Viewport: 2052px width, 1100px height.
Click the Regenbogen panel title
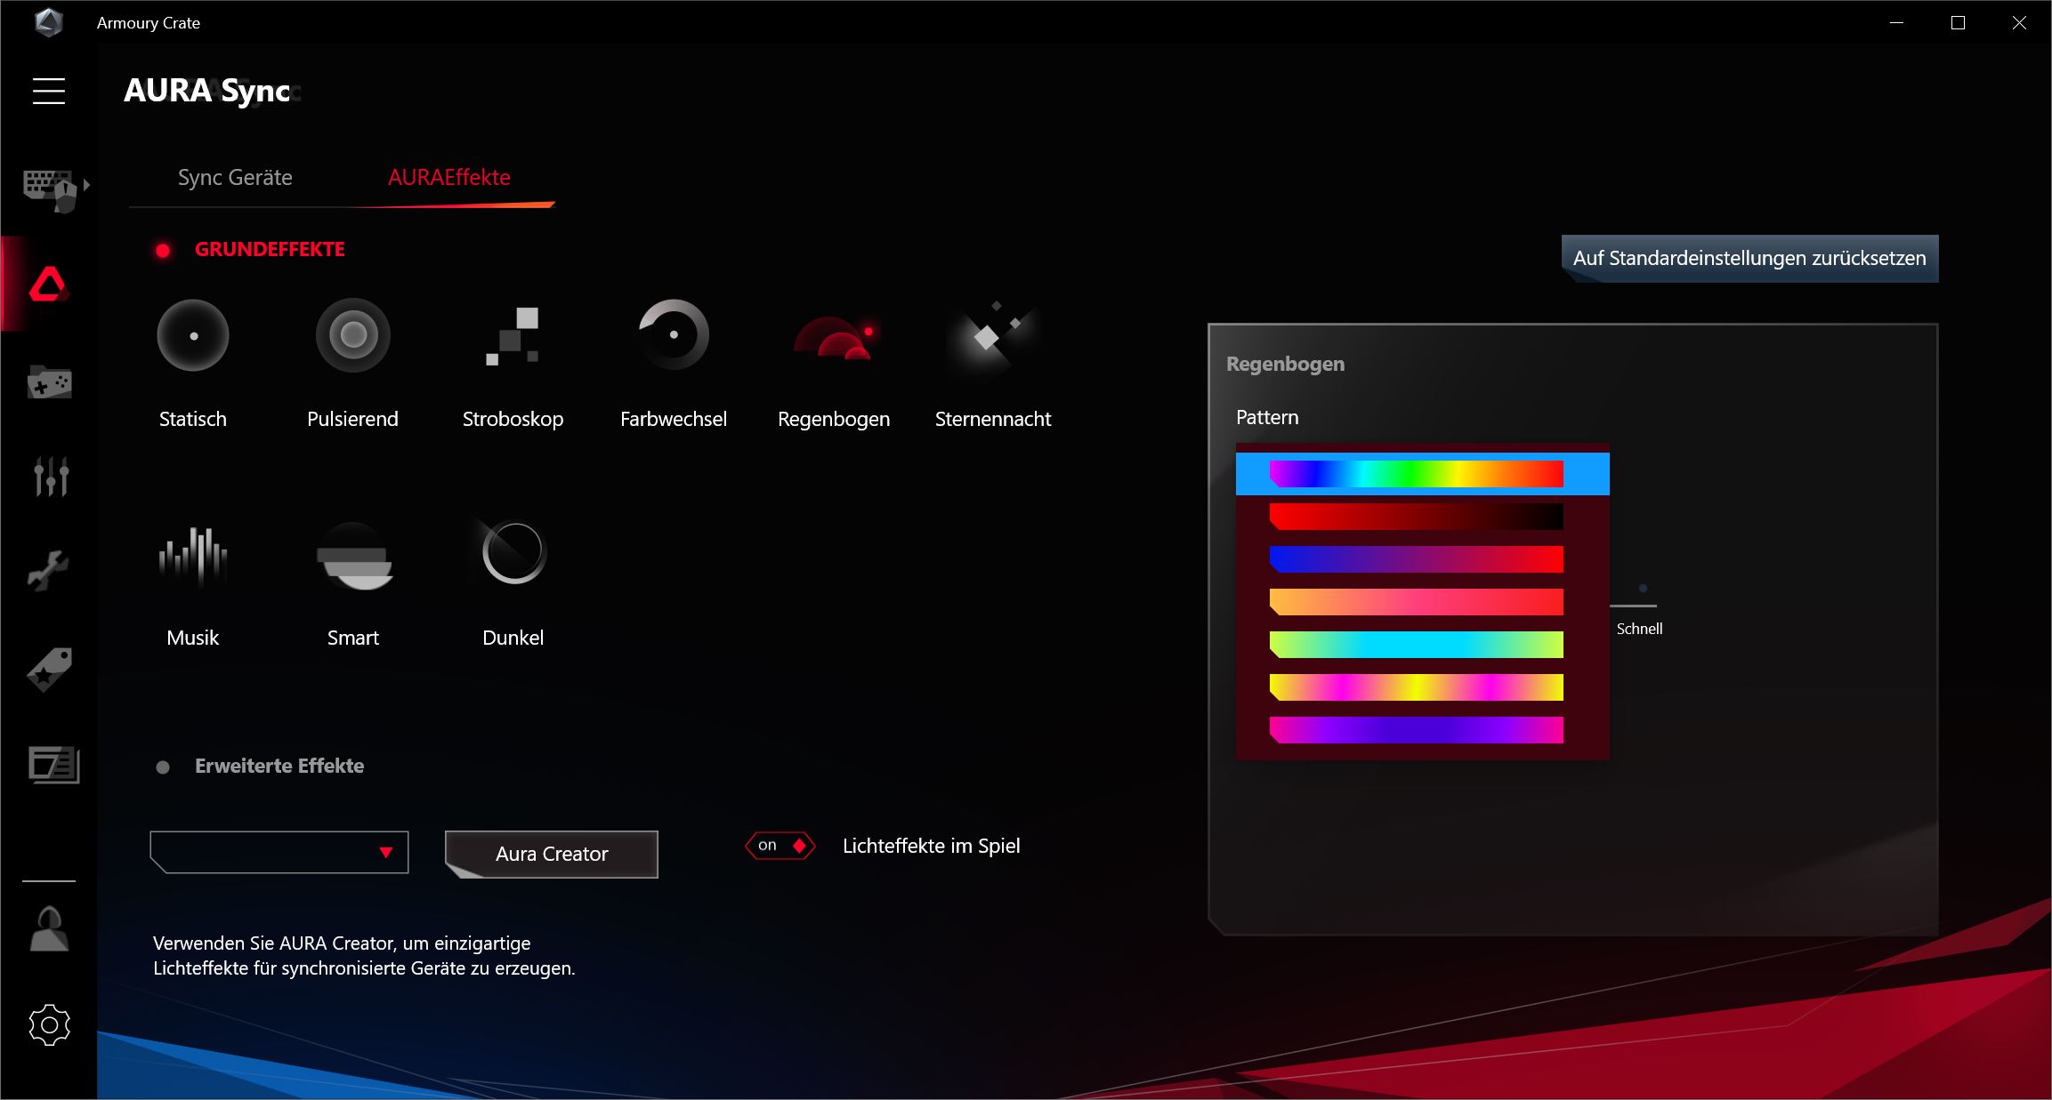[x=1285, y=364]
